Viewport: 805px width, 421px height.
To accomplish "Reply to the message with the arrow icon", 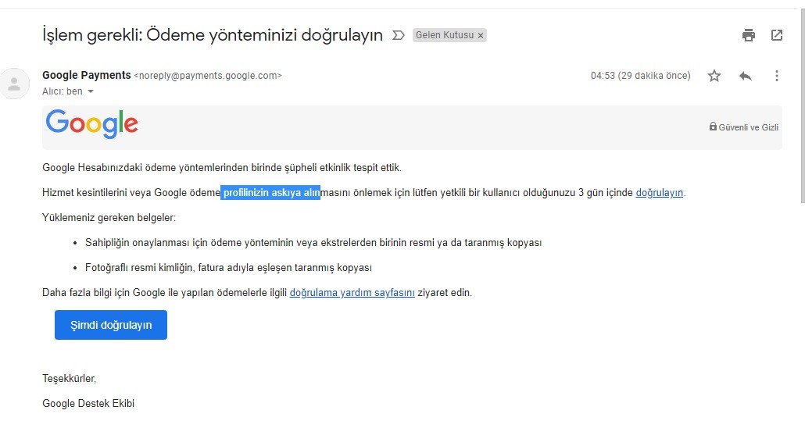I will [x=746, y=76].
